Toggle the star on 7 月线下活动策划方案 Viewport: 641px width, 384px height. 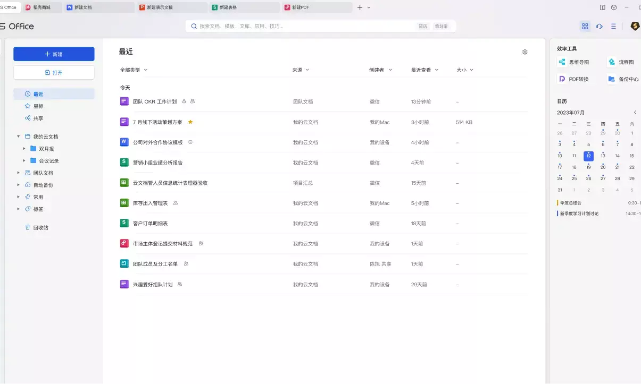190,122
